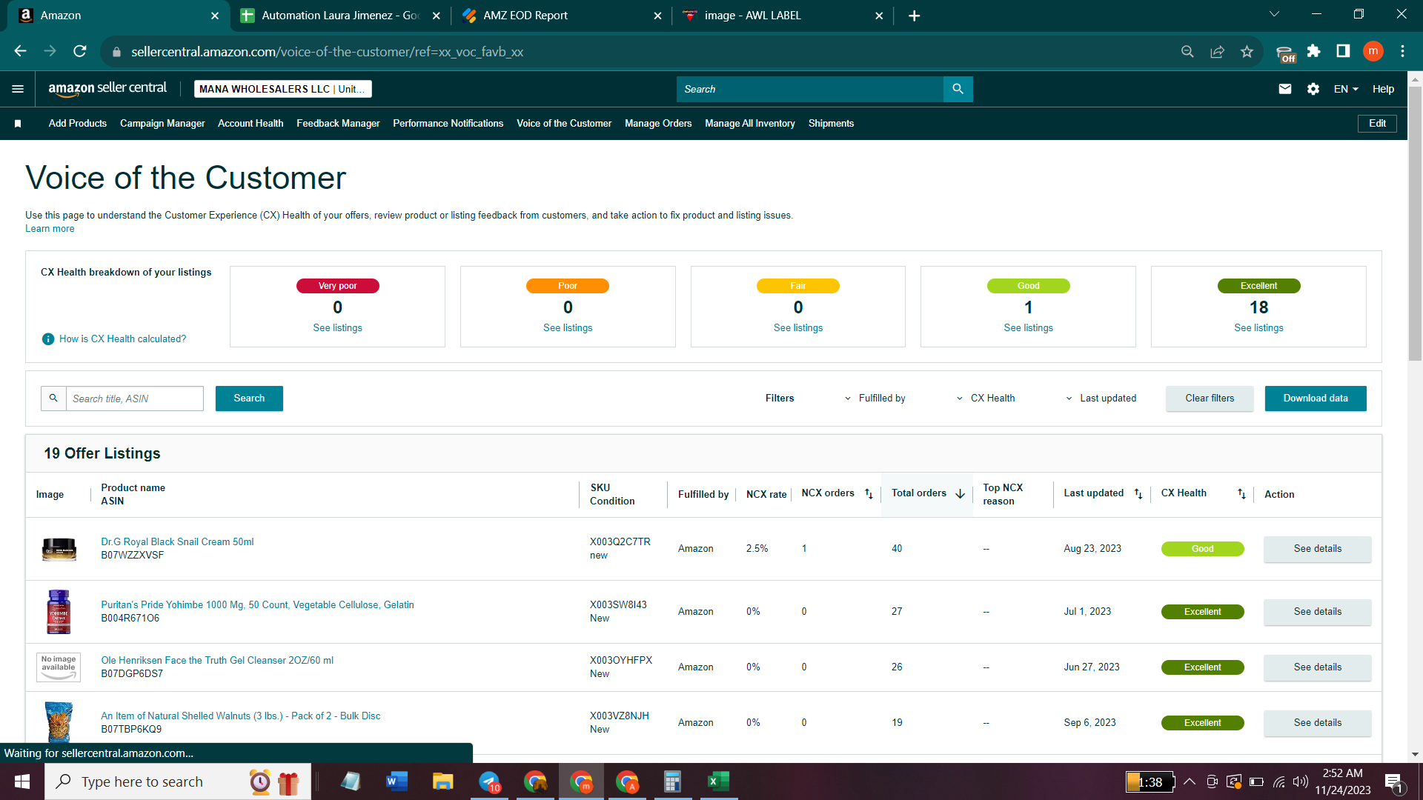Image resolution: width=1423 pixels, height=800 pixels.
Task: Open Excel from the taskbar
Action: [x=718, y=781]
